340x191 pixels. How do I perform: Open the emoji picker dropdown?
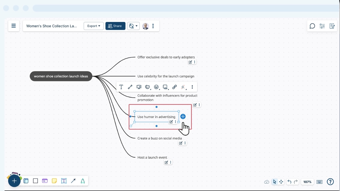pyautogui.click(x=156, y=87)
